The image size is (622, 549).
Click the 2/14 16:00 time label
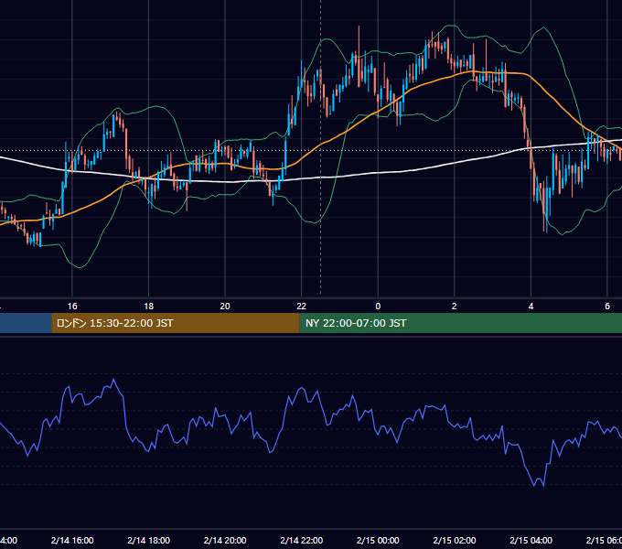point(72,540)
